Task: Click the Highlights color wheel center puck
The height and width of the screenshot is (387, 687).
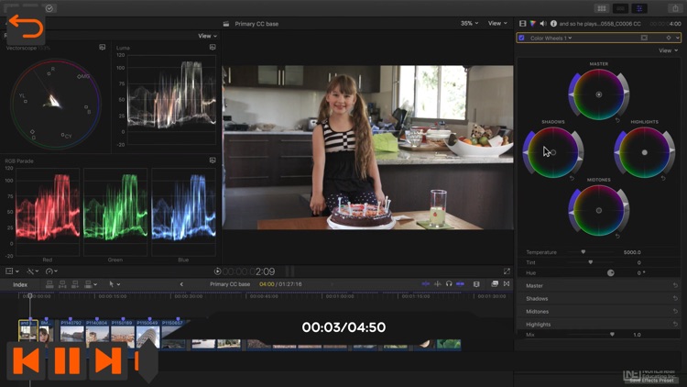Action: (x=645, y=152)
